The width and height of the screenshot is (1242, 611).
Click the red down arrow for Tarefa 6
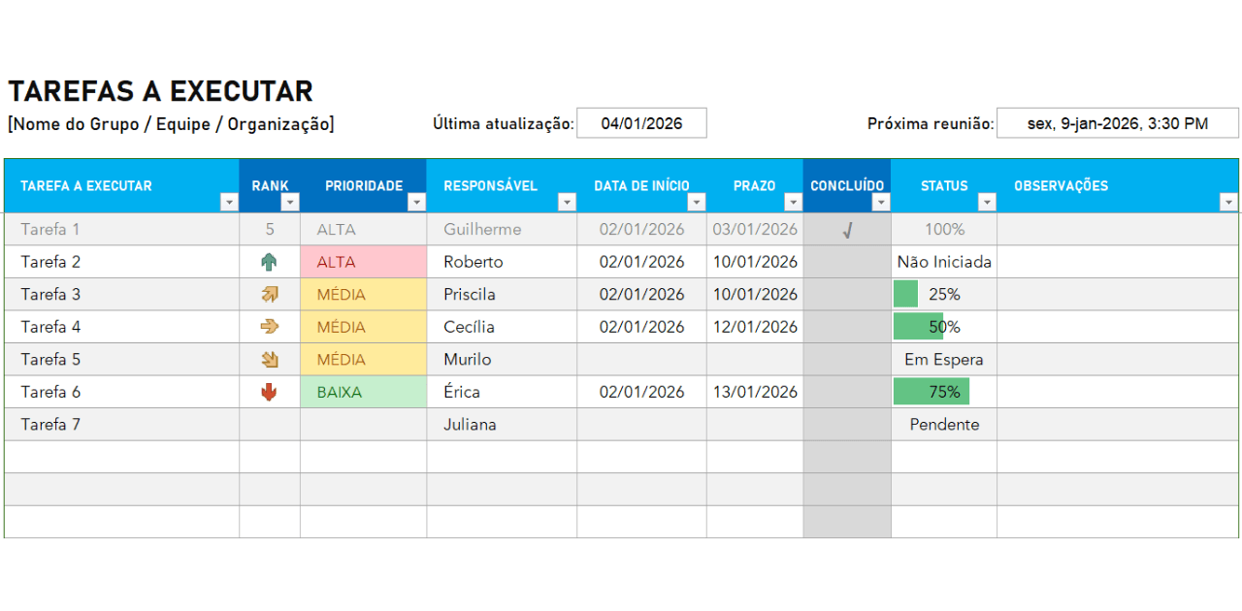click(x=269, y=392)
